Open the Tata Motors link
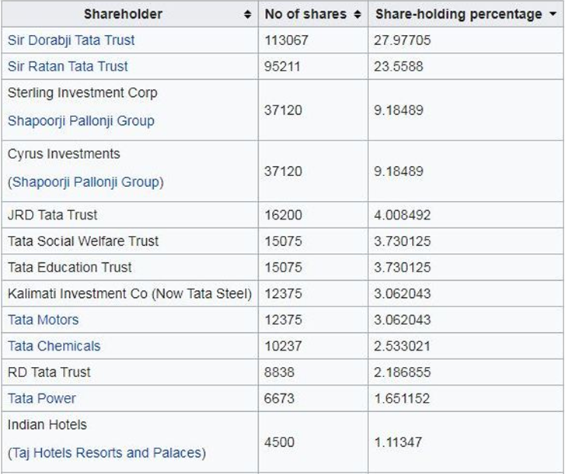 [x=44, y=320]
